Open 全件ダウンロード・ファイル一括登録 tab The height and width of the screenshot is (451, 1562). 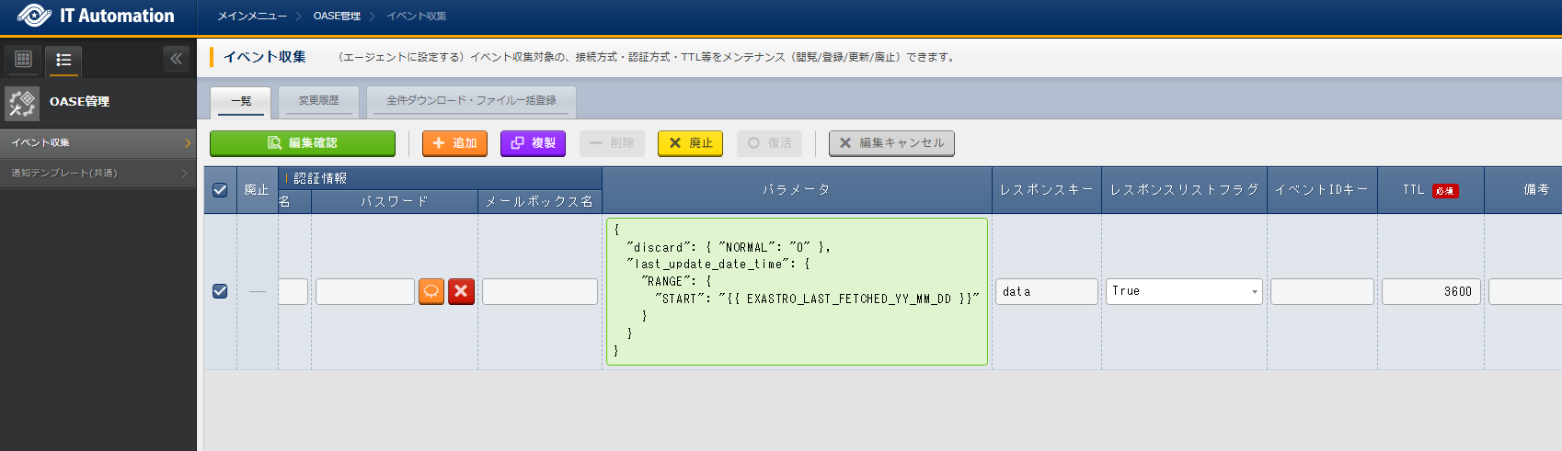(x=471, y=101)
